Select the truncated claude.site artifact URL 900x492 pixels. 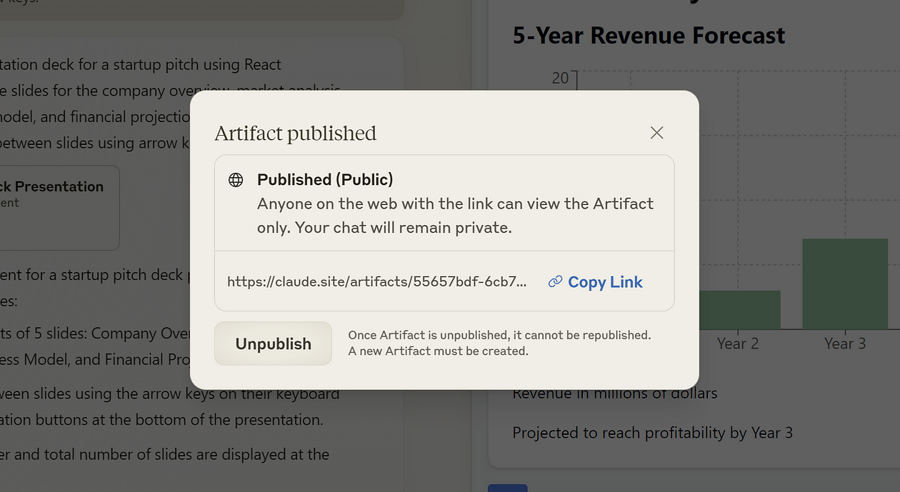pyautogui.click(x=377, y=281)
